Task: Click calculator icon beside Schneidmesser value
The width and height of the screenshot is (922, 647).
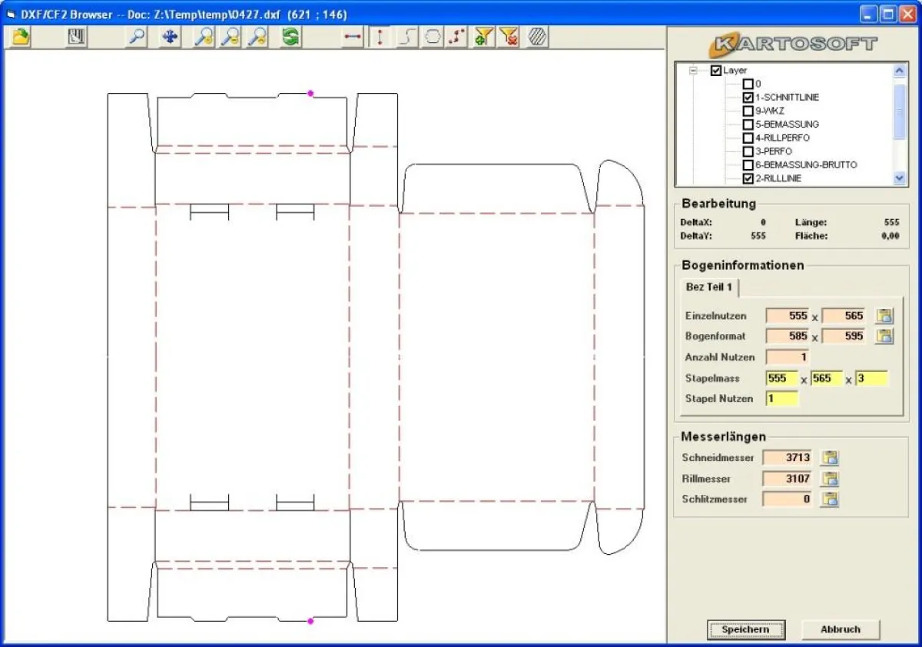Action: [x=828, y=457]
